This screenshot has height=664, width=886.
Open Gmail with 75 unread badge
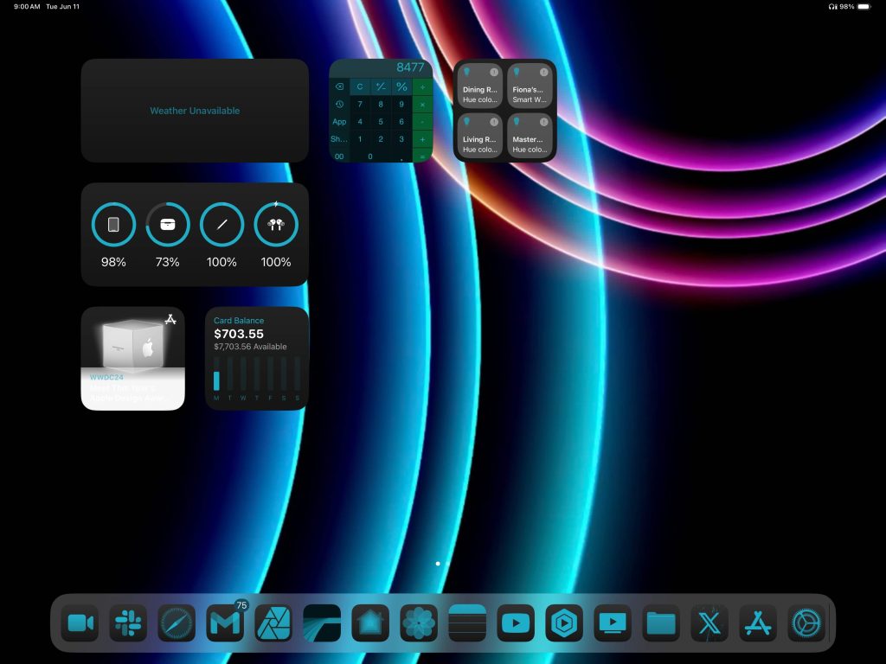[x=225, y=622]
